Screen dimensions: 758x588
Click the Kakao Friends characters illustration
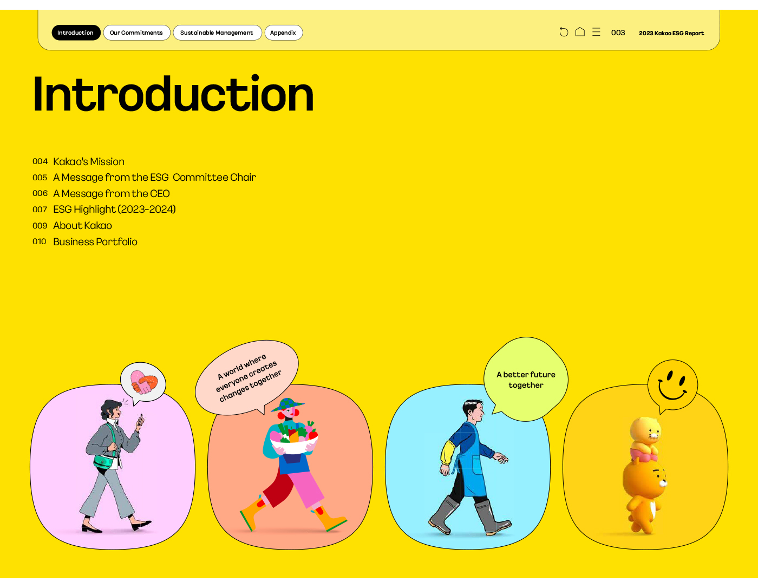tap(645, 475)
